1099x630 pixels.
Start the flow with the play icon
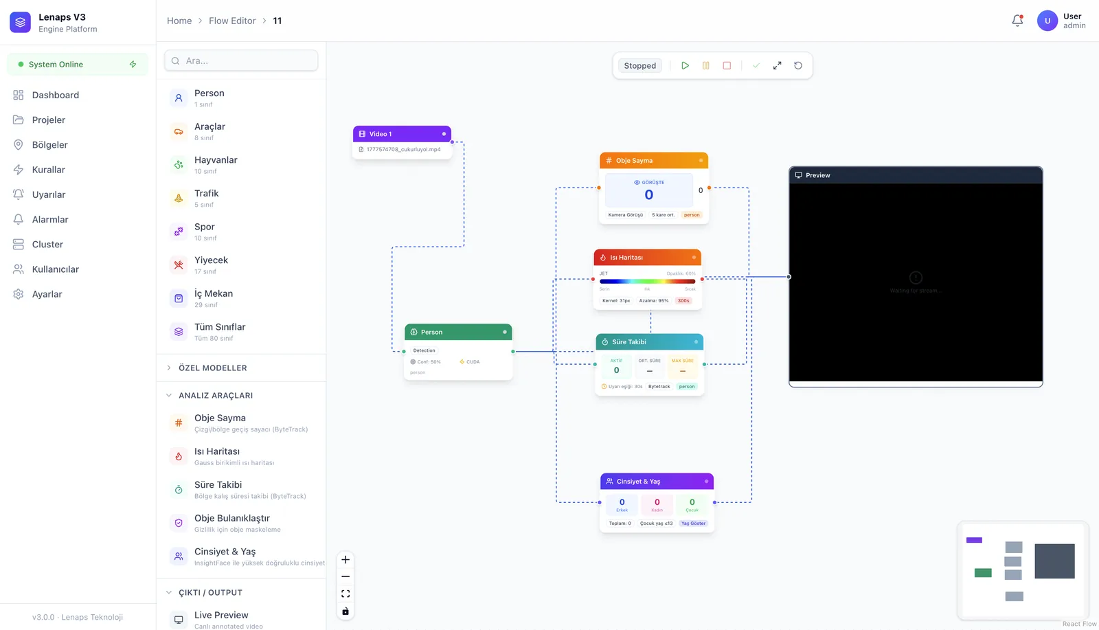(x=685, y=65)
